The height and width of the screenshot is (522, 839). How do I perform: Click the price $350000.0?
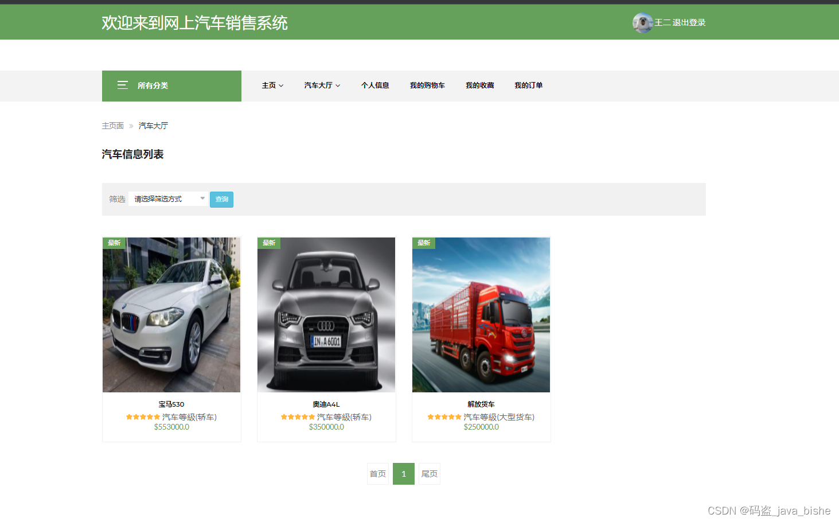(x=326, y=427)
